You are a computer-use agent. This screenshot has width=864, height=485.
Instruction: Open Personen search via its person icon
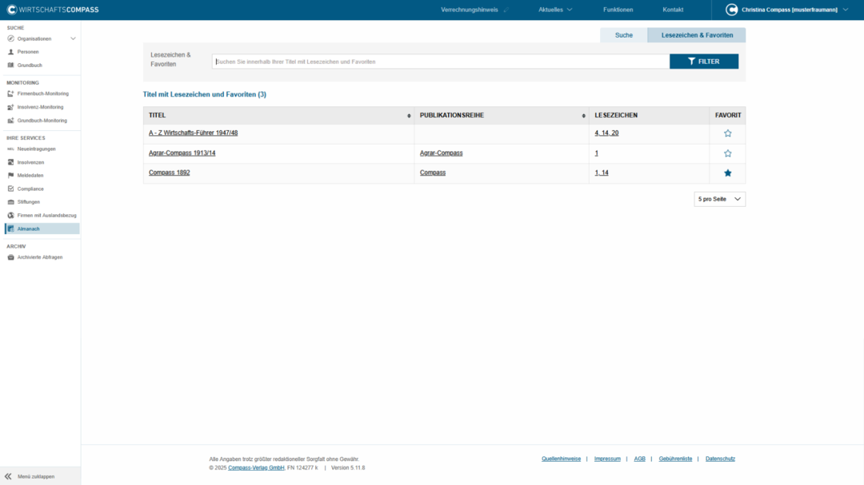tap(10, 52)
